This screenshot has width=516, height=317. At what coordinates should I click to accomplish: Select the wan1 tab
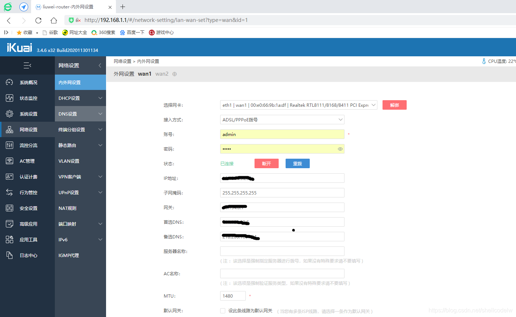144,74
